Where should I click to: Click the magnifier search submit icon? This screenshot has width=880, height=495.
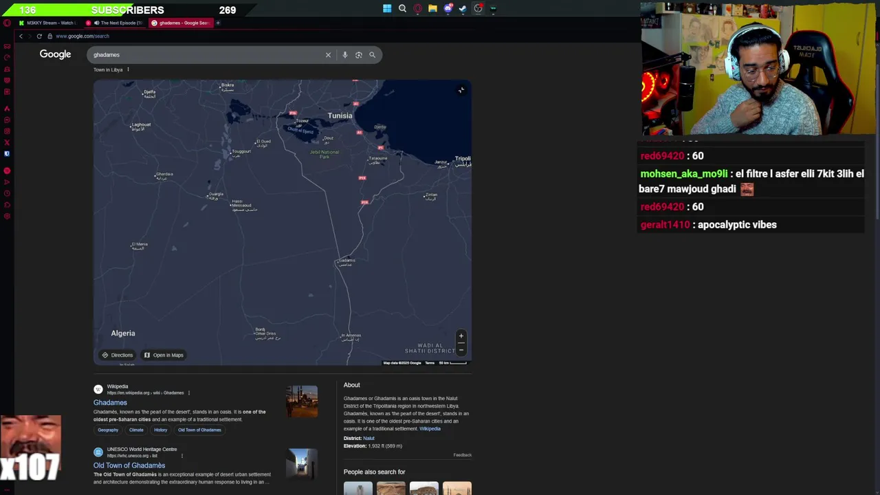372,55
